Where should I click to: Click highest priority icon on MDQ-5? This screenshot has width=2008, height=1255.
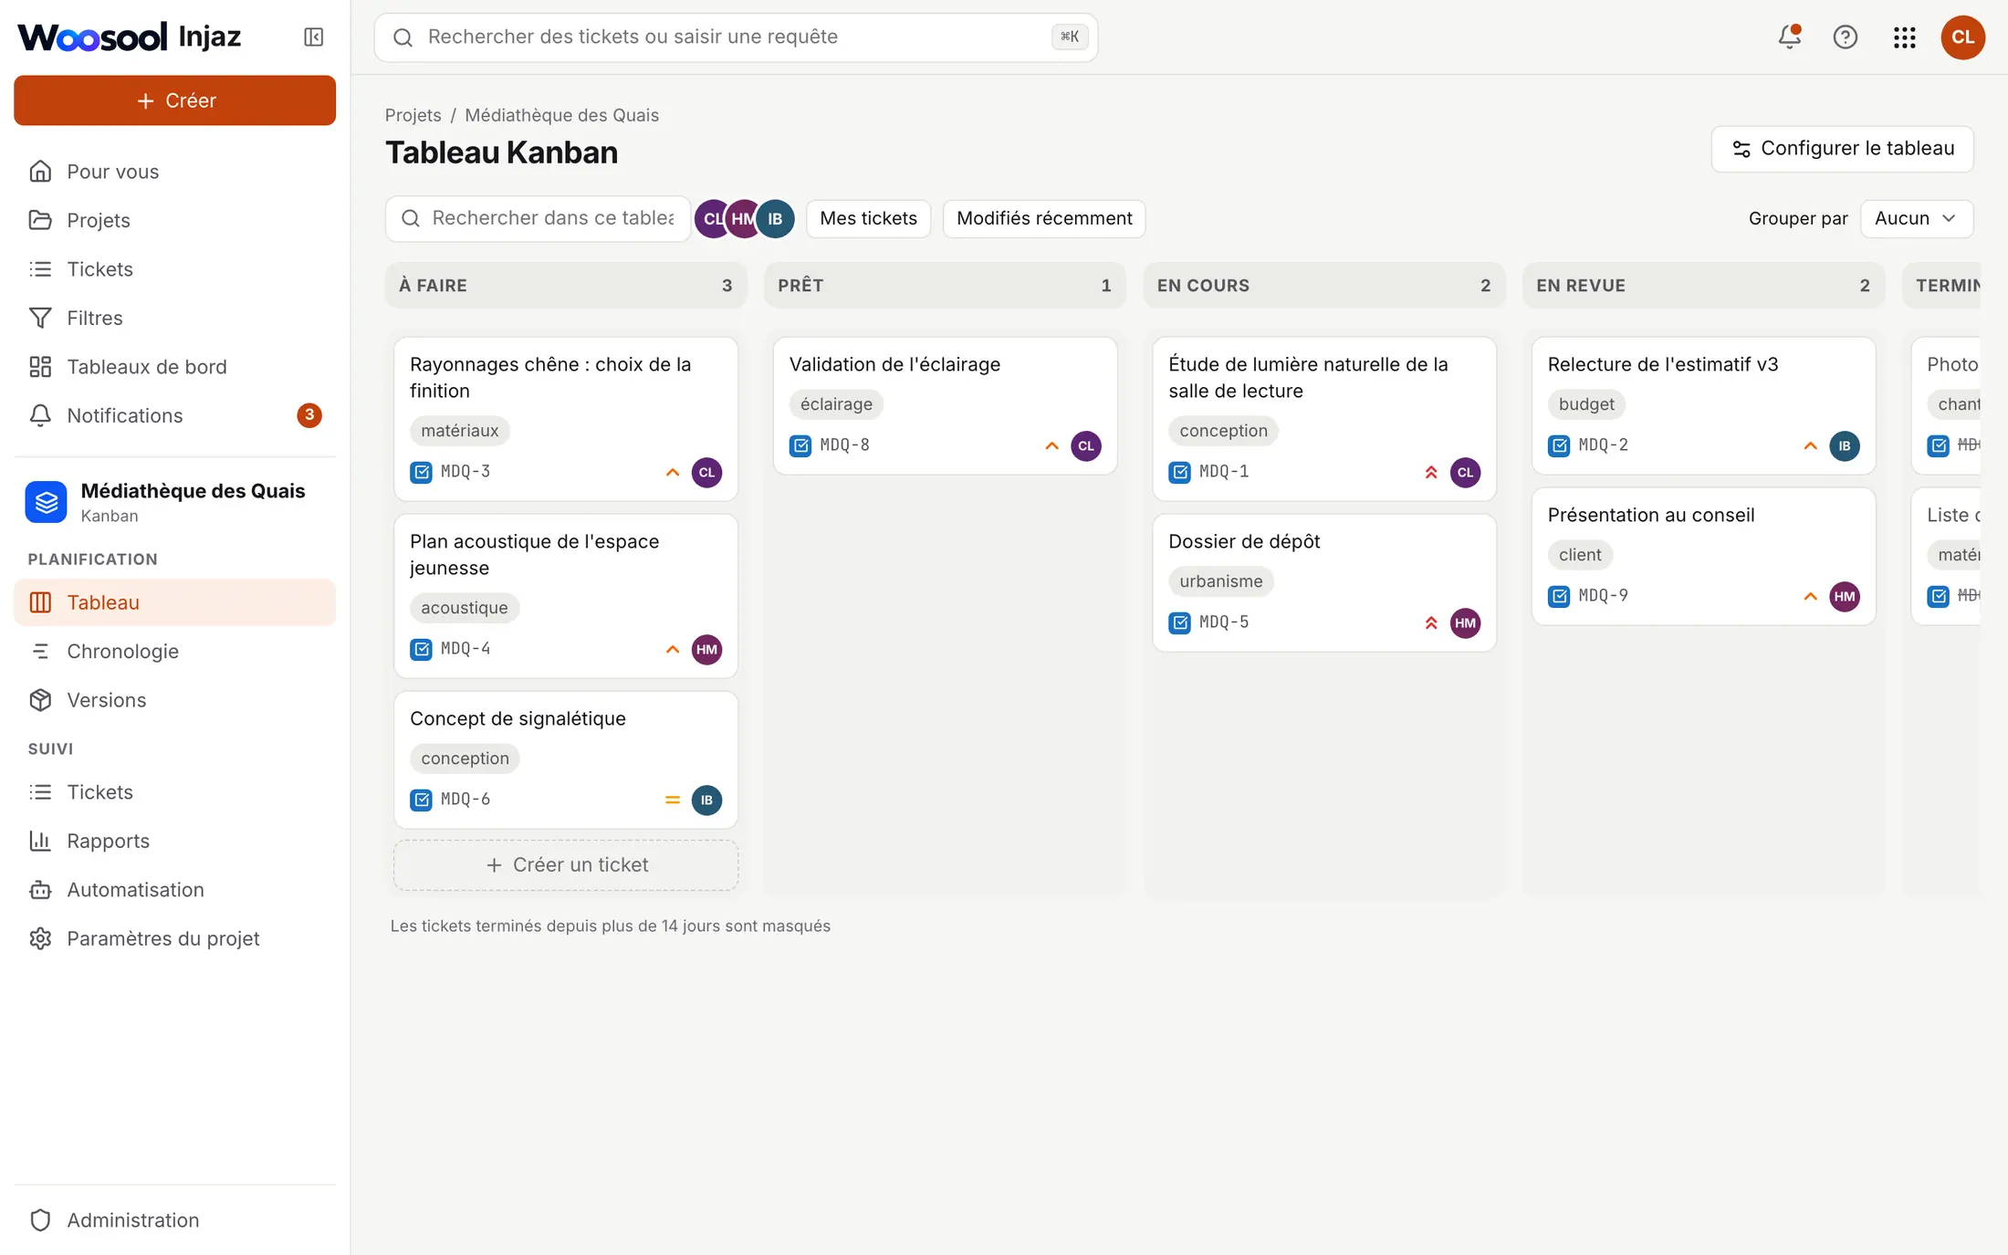tap(1431, 623)
